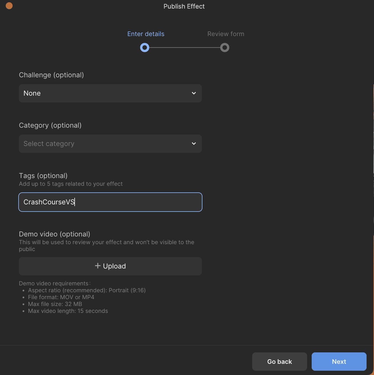Select the Enter details step circle
374x375 pixels.
(x=145, y=48)
